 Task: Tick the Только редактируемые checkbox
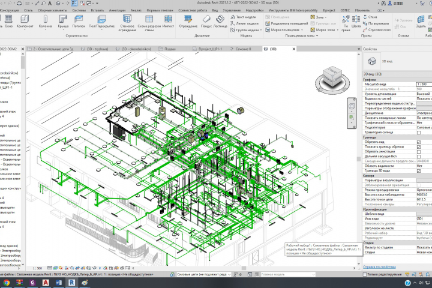[365, 274]
